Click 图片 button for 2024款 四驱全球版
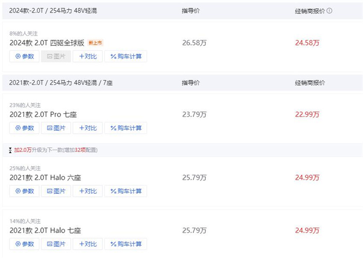This screenshot has width=363, height=258. point(56,56)
